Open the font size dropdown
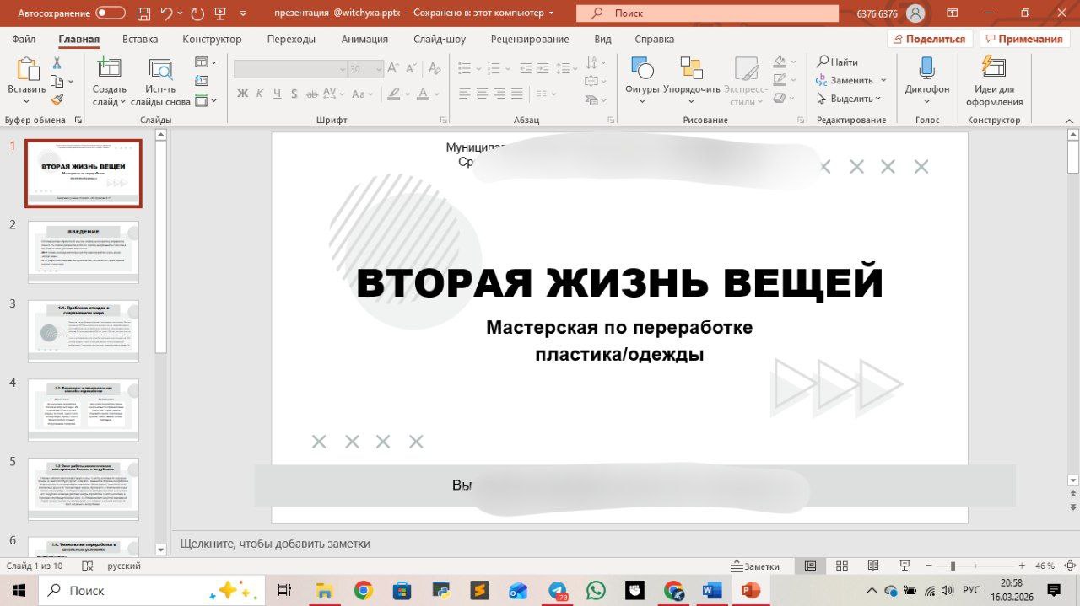Viewport: 1080px width, 606px height. (x=379, y=69)
